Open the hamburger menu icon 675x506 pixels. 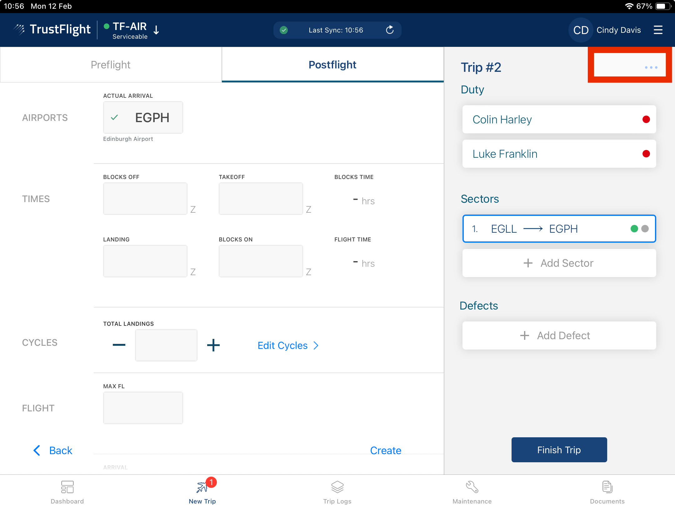click(x=658, y=30)
